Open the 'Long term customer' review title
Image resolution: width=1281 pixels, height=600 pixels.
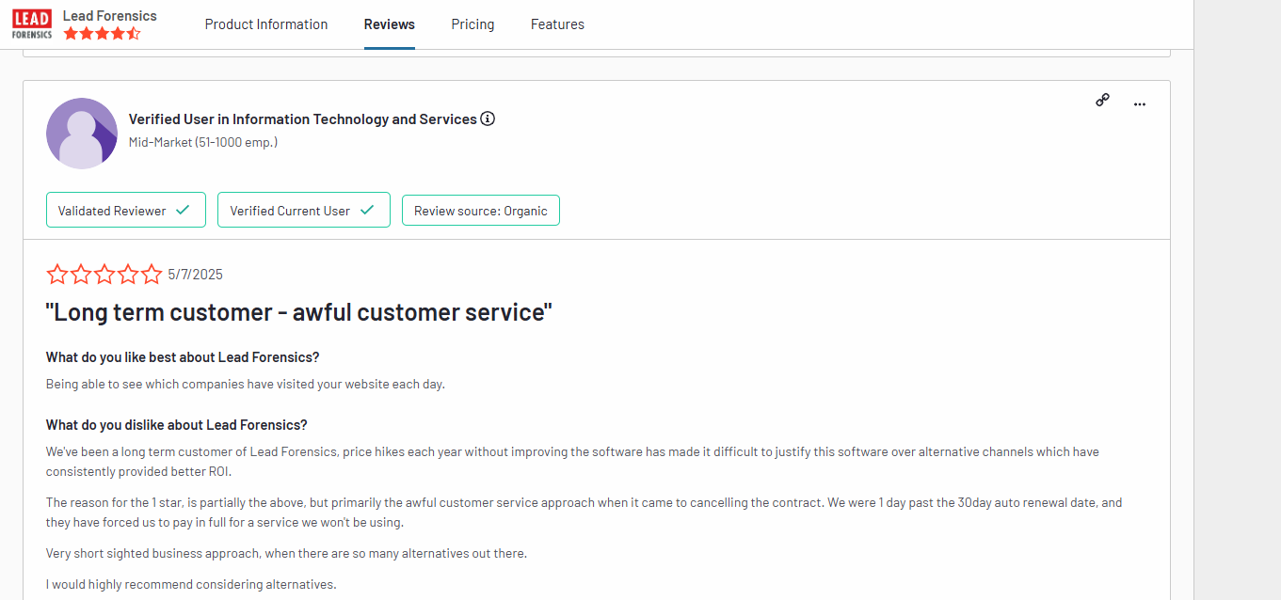(299, 312)
